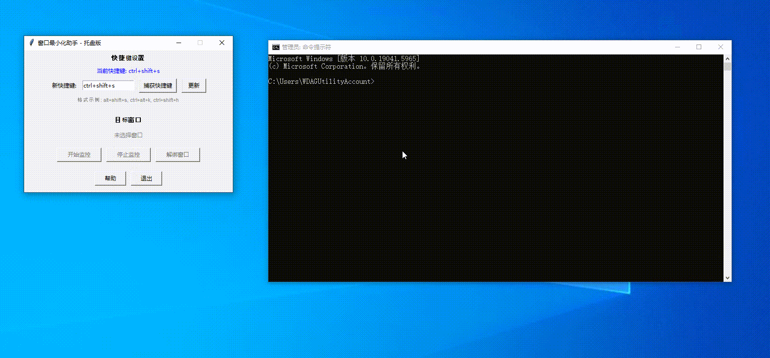This screenshot has height=358, width=770.
Task: Exit the app with 退出
Action: click(147, 179)
